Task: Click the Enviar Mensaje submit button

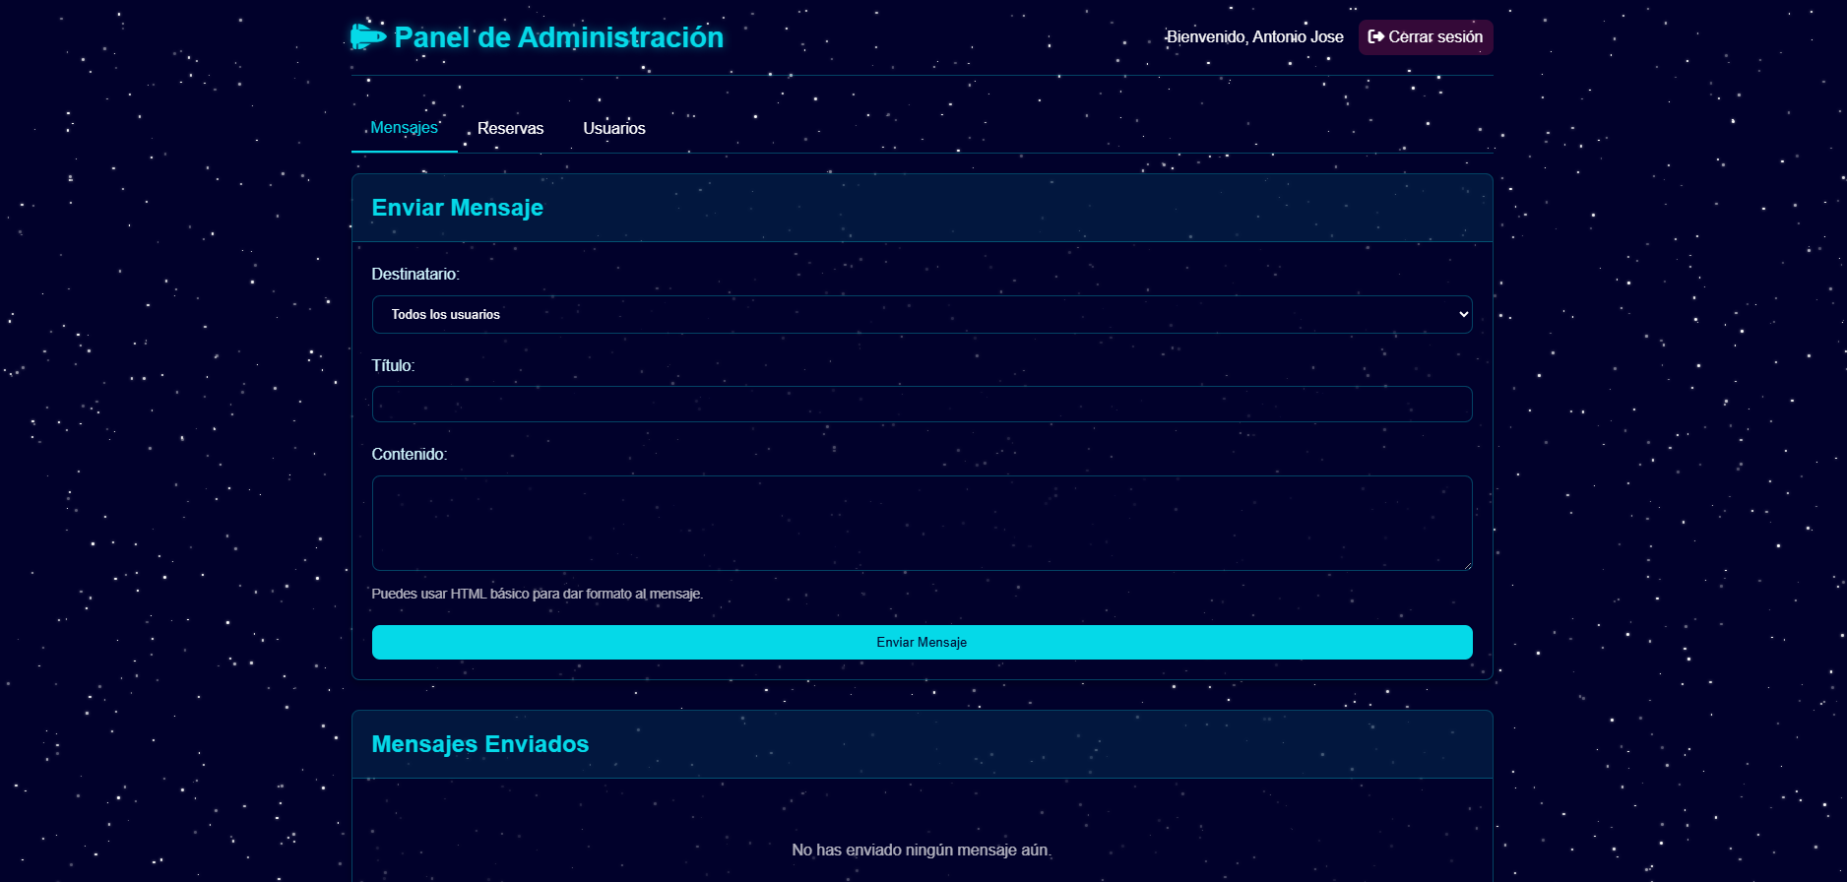Action: coord(923,643)
